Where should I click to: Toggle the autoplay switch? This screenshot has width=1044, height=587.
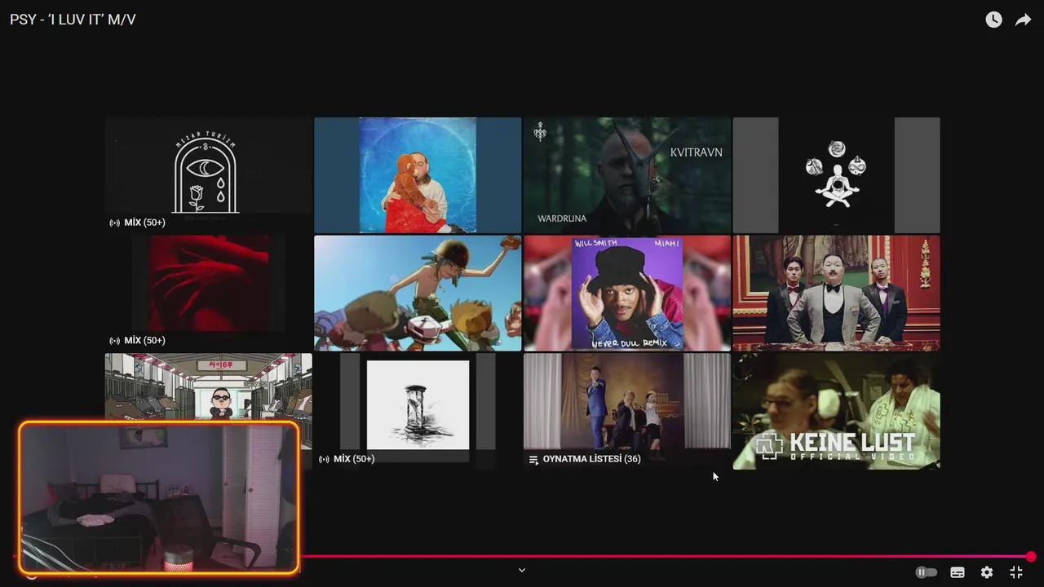[926, 572]
